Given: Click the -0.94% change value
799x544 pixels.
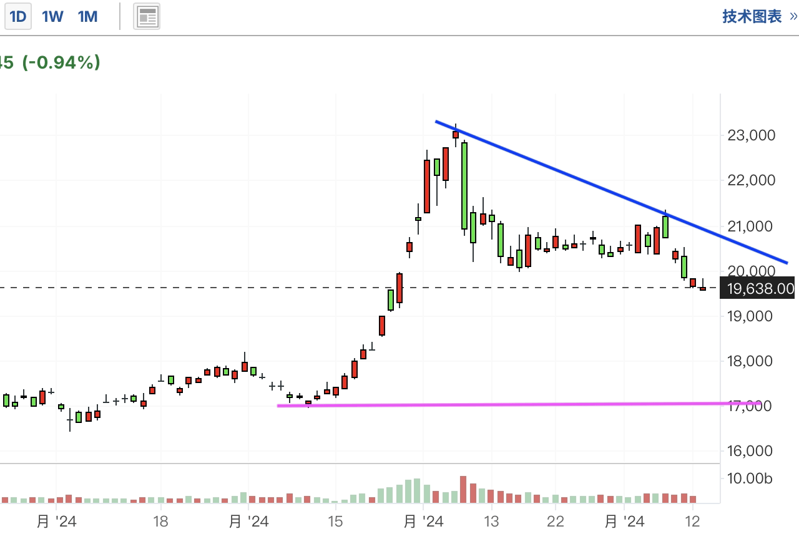Looking at the screenshot, I should pos(62,62).
